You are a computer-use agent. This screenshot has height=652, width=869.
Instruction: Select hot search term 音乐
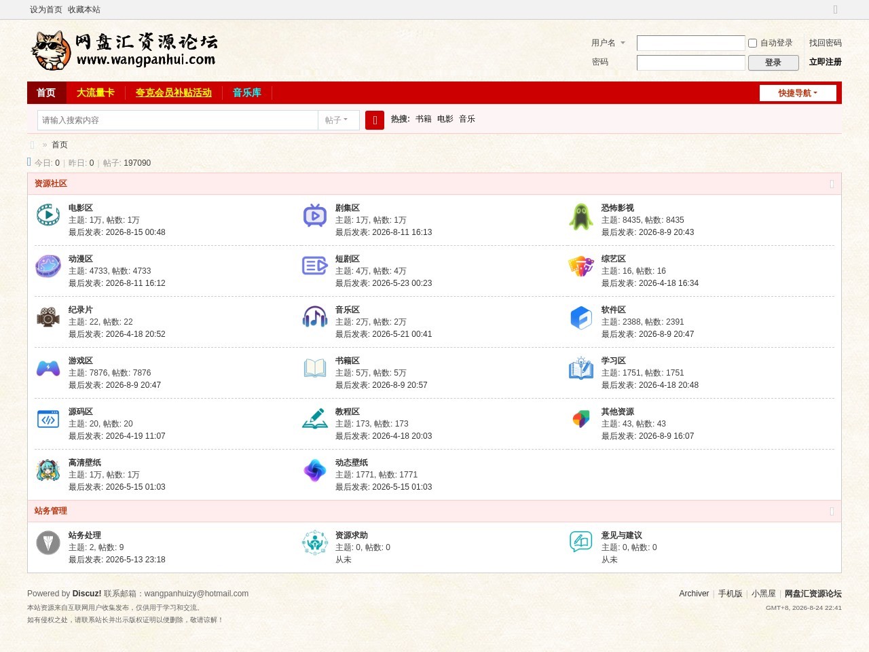467,119
